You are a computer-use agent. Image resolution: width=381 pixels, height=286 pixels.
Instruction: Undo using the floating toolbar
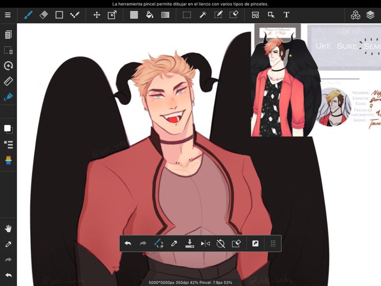(128, 243)
